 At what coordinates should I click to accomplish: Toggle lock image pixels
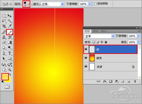98,42
